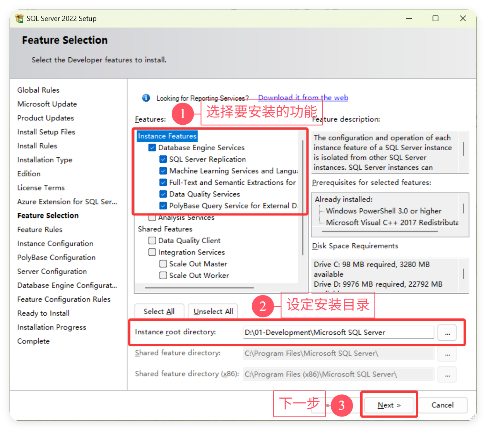Click the Drive D 9976 MB required entry

pos(378,284)
